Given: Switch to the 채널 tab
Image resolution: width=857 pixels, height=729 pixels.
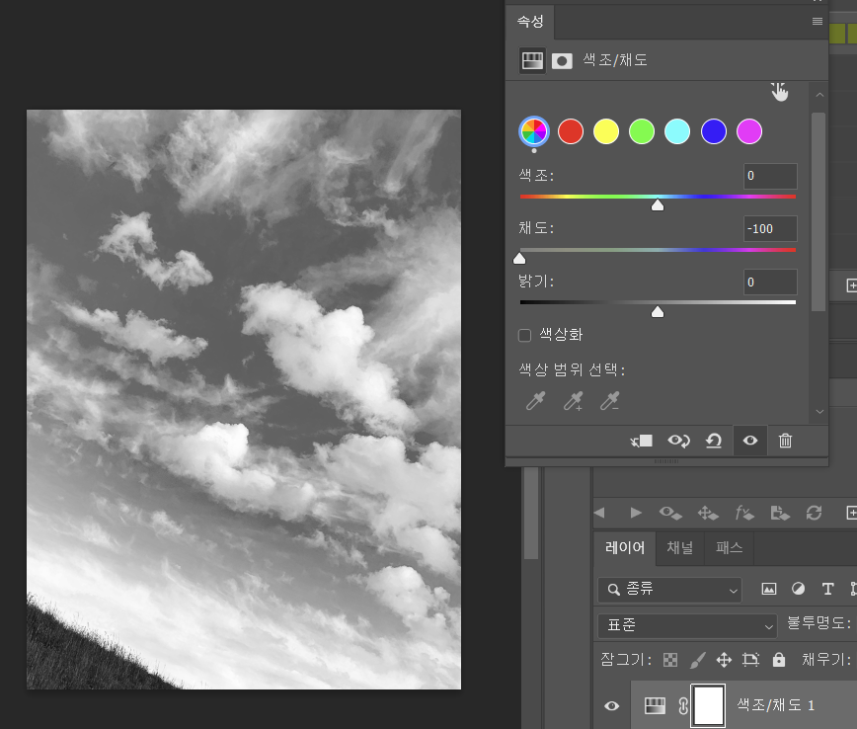Looking at the screenshot, I should click(x=679, y=548).
